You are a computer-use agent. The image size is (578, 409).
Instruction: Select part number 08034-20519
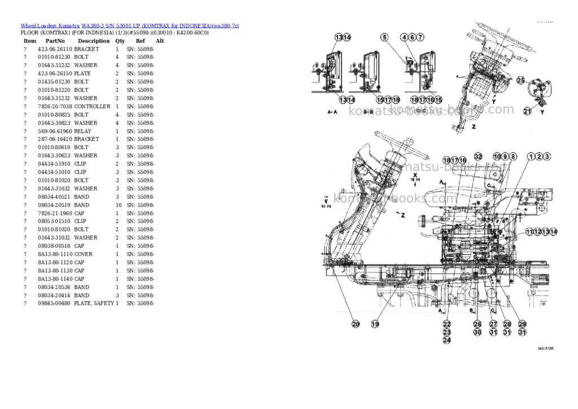point(54,205)
